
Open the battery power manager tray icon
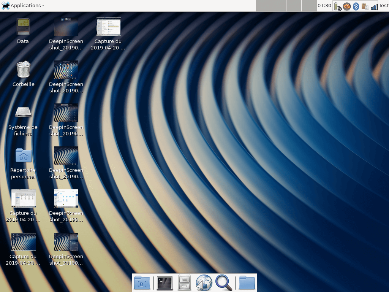(x=338, y=6)
